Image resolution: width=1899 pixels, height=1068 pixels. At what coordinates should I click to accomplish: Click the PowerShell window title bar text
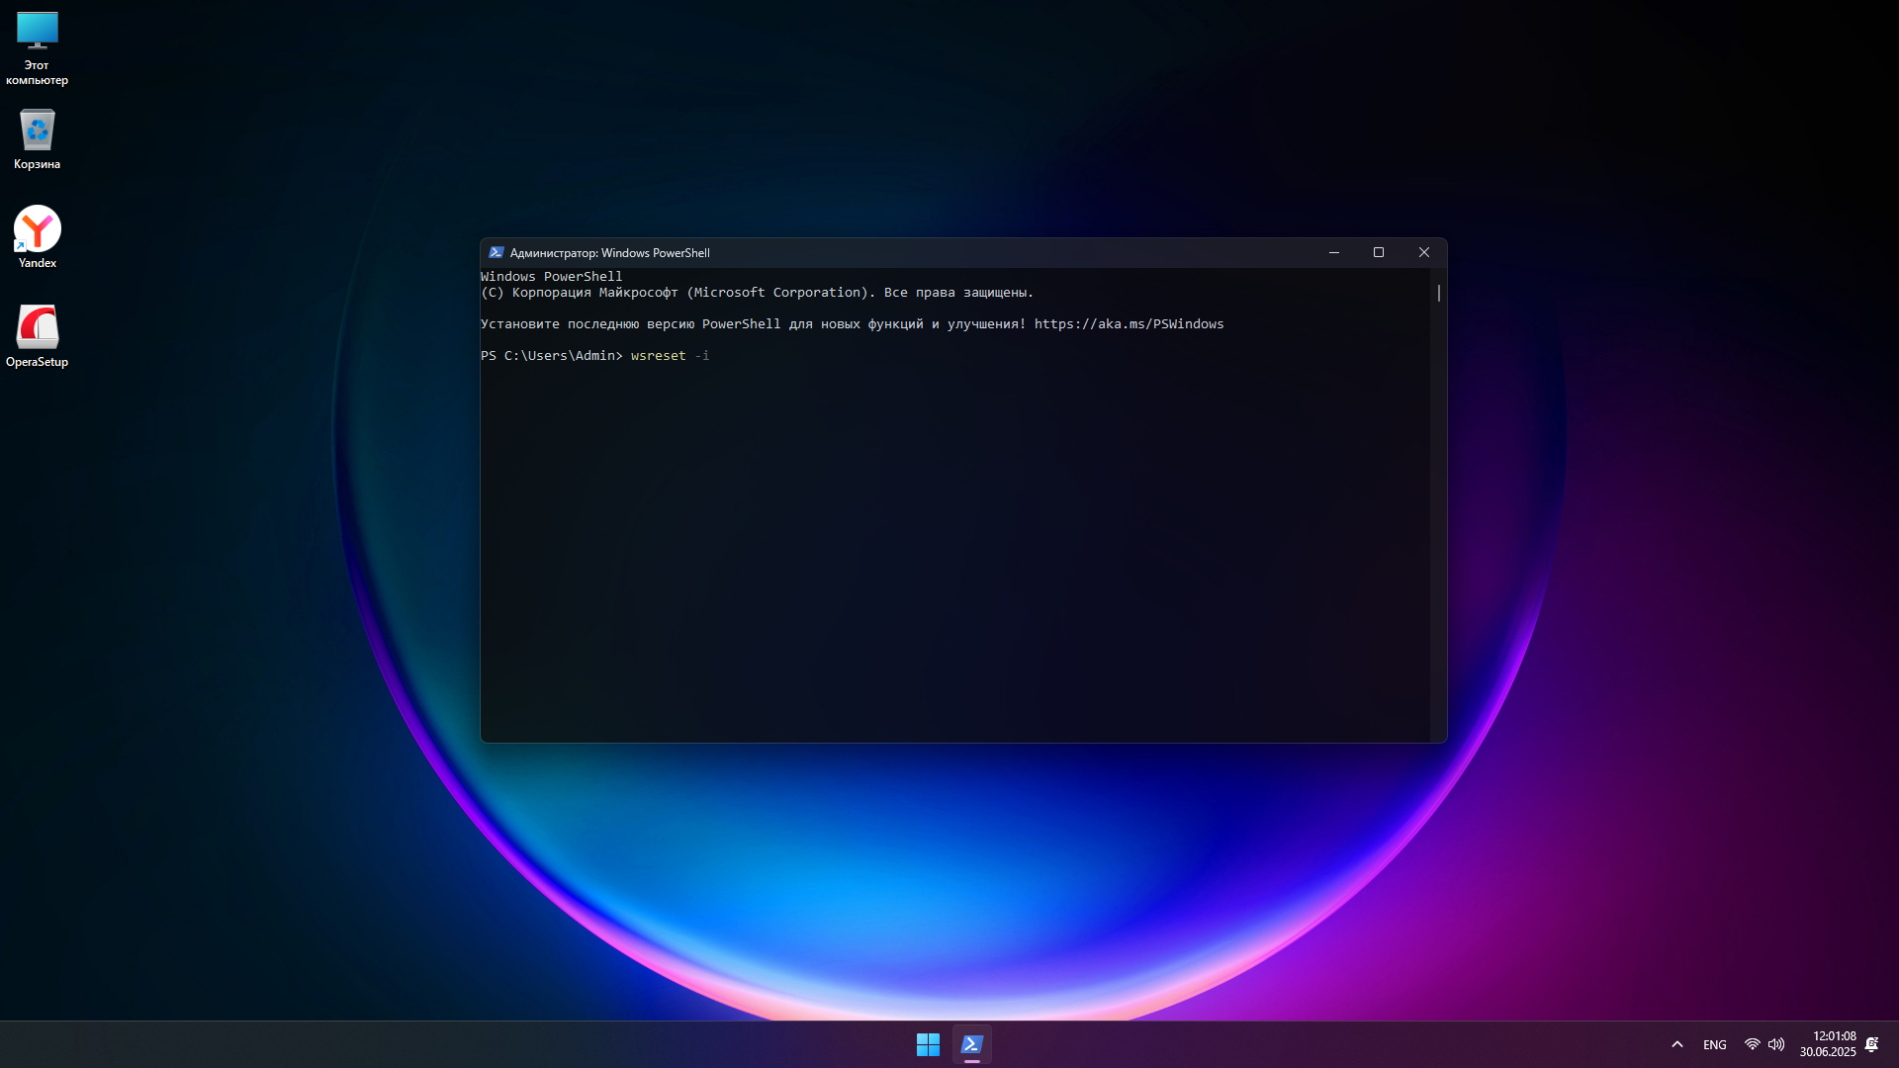(x=609, y=253)
